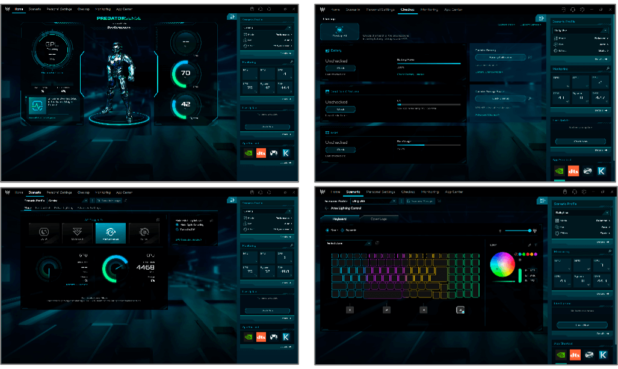
Task: Click the GPU gauge on Home window
Action: point(52,49)
